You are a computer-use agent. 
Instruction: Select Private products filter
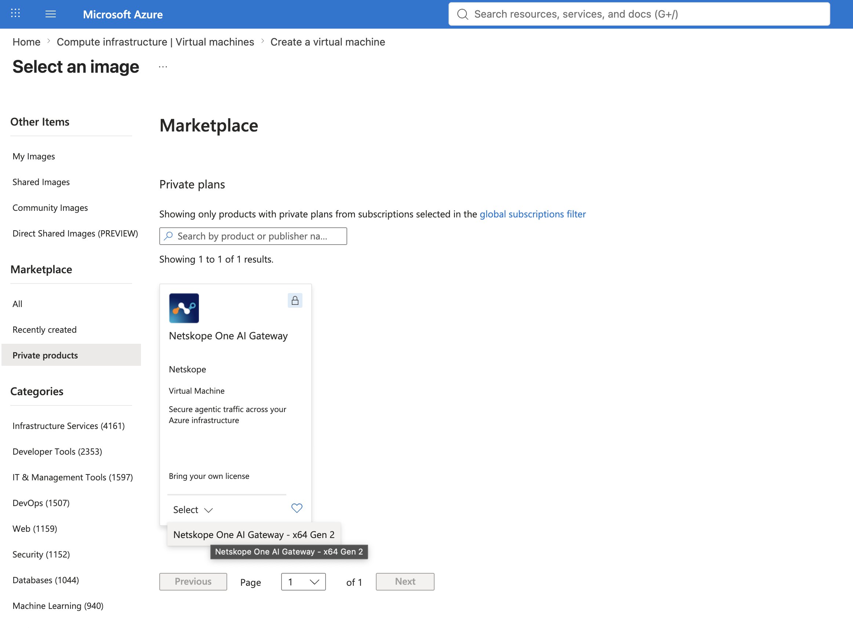pyautogui.click(x=72, y=355)
